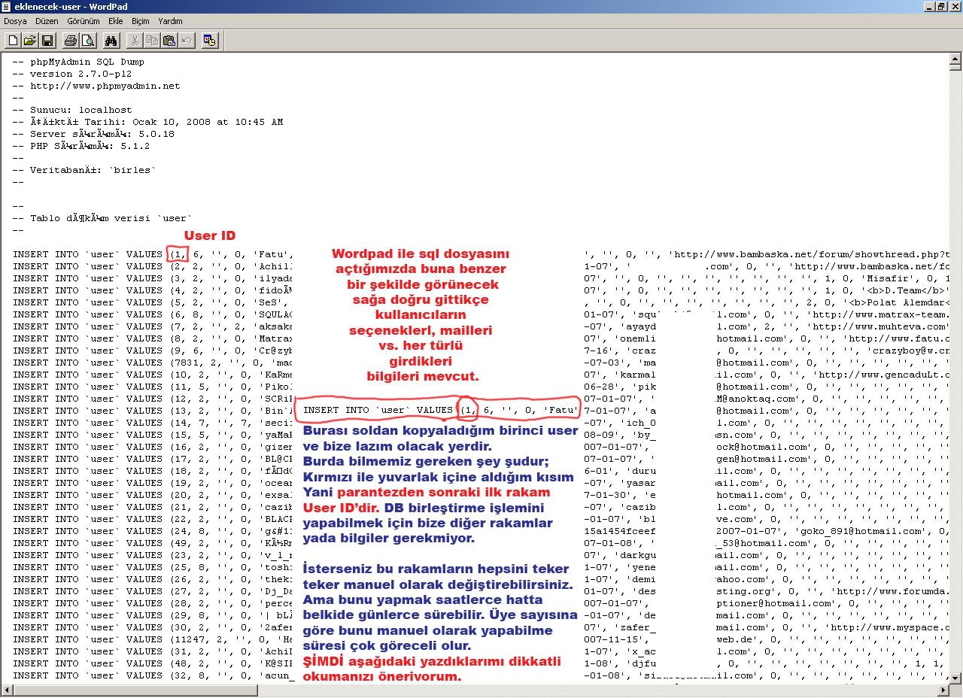
Task: Click the Print icon in toolbar
Action: pyautogui.click(x=71, y=41)
